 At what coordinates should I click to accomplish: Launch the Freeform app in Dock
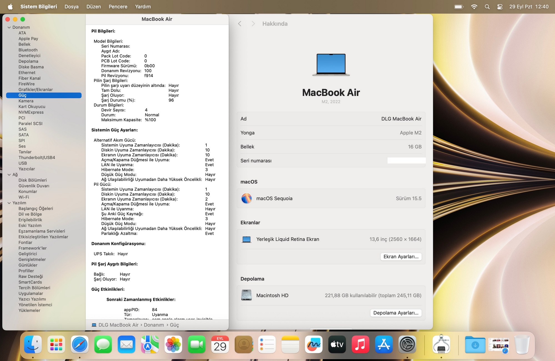click(x=314, y=345)
